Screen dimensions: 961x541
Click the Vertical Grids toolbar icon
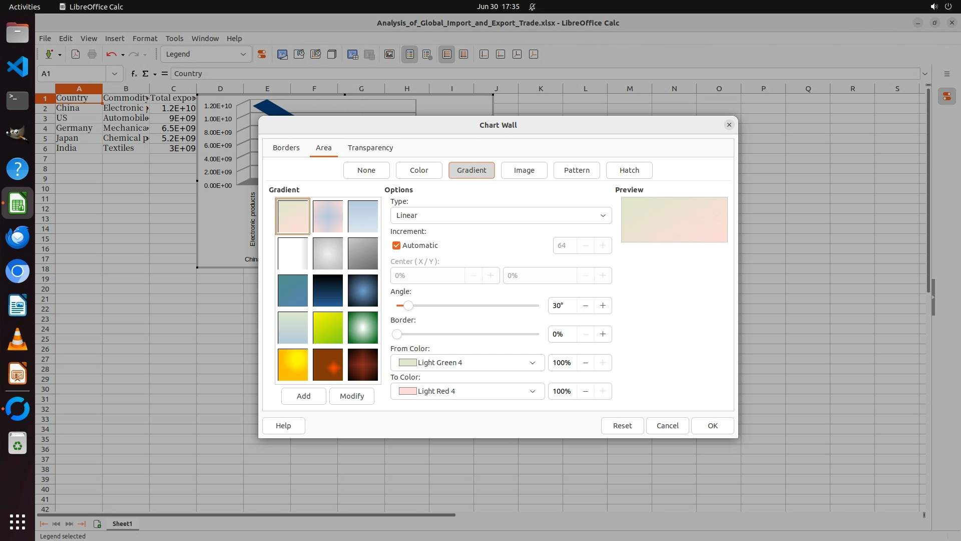(463, 54)
